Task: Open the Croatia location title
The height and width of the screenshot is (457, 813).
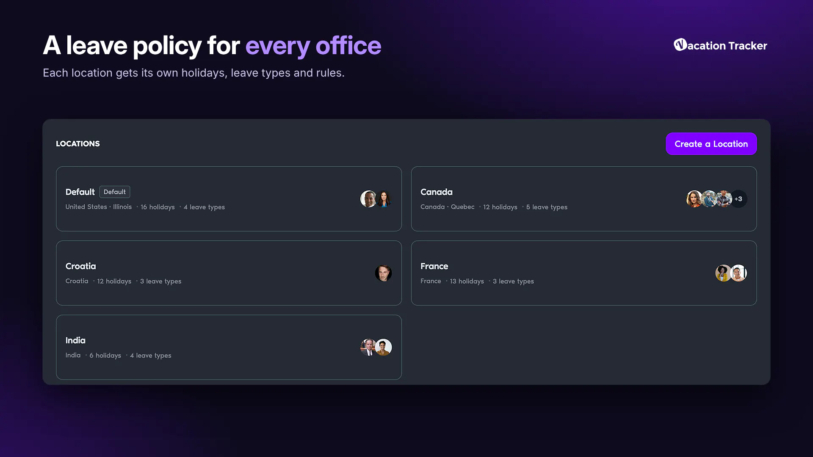Action: point(80,266)
